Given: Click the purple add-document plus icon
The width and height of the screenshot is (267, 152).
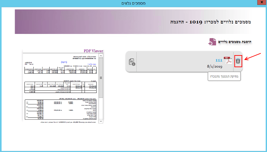Looking at the screenshot, I should click(212, 42).
